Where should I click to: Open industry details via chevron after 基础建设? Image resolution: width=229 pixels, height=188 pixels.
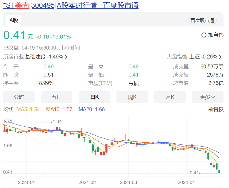click(66, 56)
